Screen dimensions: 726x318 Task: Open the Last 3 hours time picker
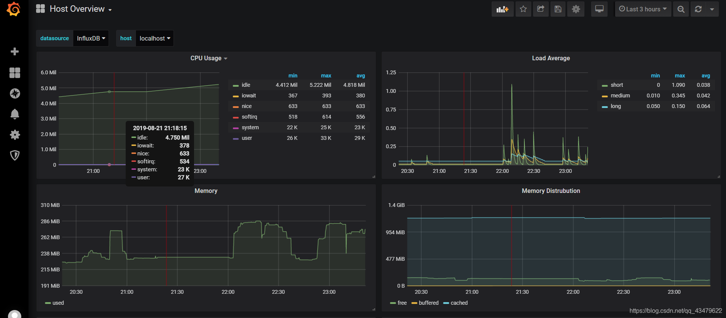pyautogui.click(x=643, y=9)
